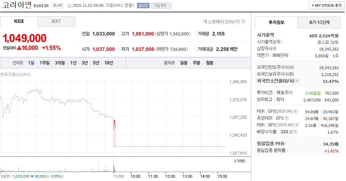Click the calendar icon before the timestamp
The width and height of the screenshot is (346, 181).
(x=69, y=6)
